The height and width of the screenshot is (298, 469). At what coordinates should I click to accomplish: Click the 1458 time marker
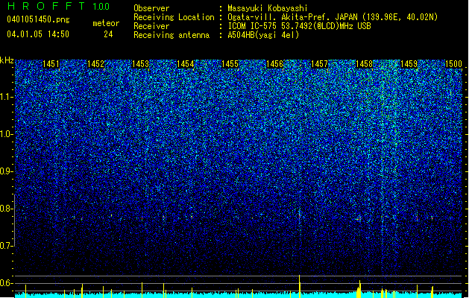click(365, 64)
